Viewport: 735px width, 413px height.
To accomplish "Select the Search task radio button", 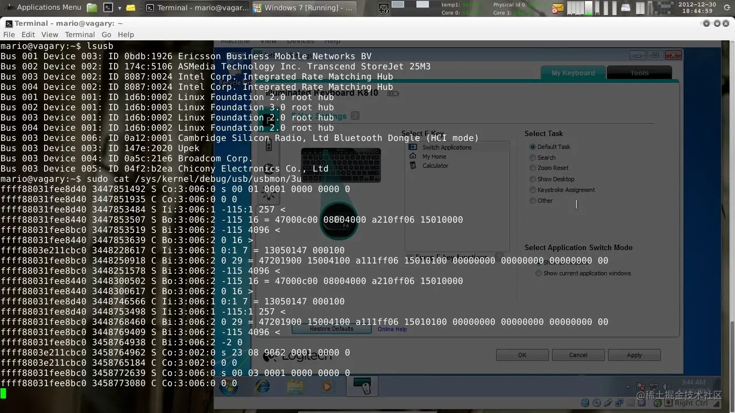I will tap(533, 158).
